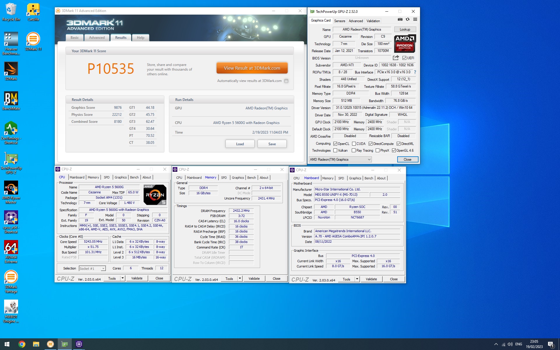Viewport: 560px width, 350px height.
Task: Show hidden system tray icons
Action: [x=496, y=344]
